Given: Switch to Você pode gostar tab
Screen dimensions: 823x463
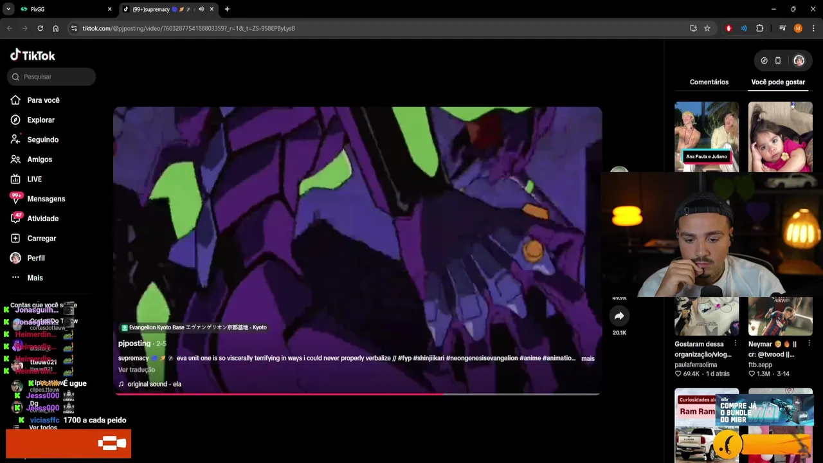Looking at the screenshot, I should (778, 82).
